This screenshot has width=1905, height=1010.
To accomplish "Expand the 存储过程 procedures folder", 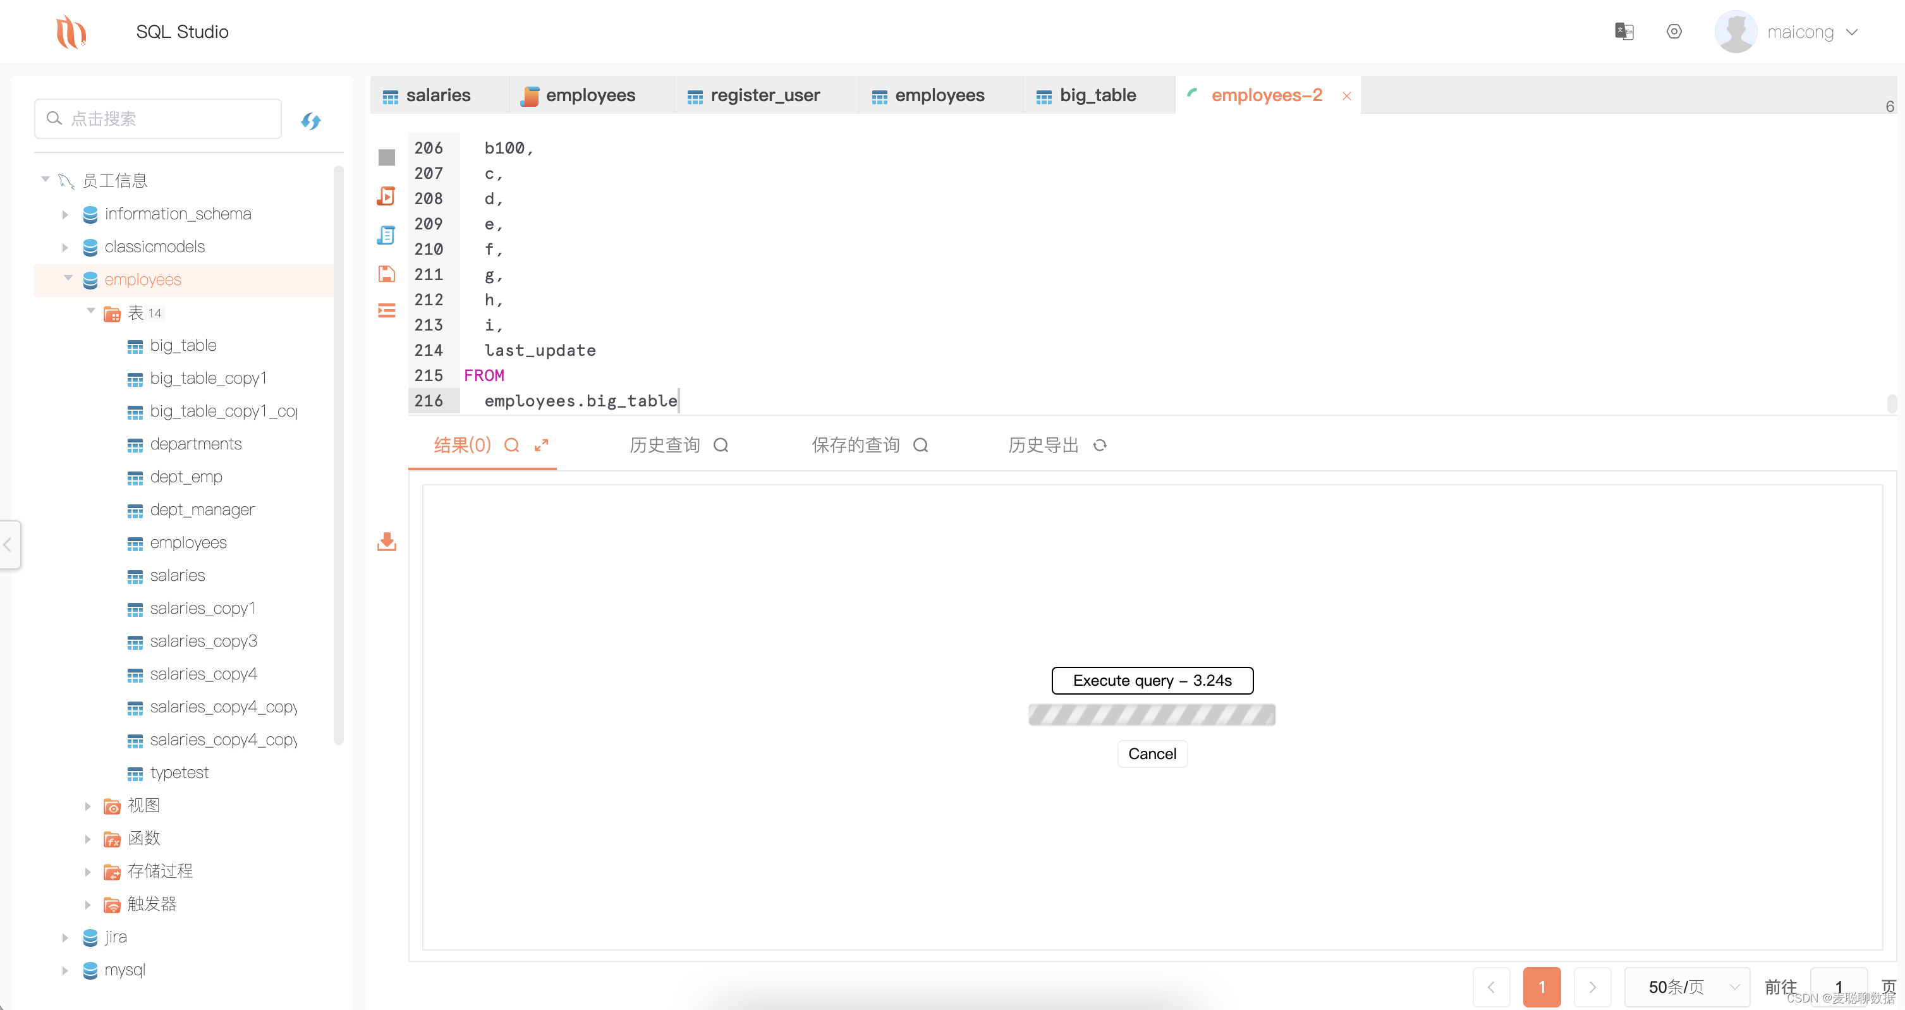I will (x=87, y=872).
